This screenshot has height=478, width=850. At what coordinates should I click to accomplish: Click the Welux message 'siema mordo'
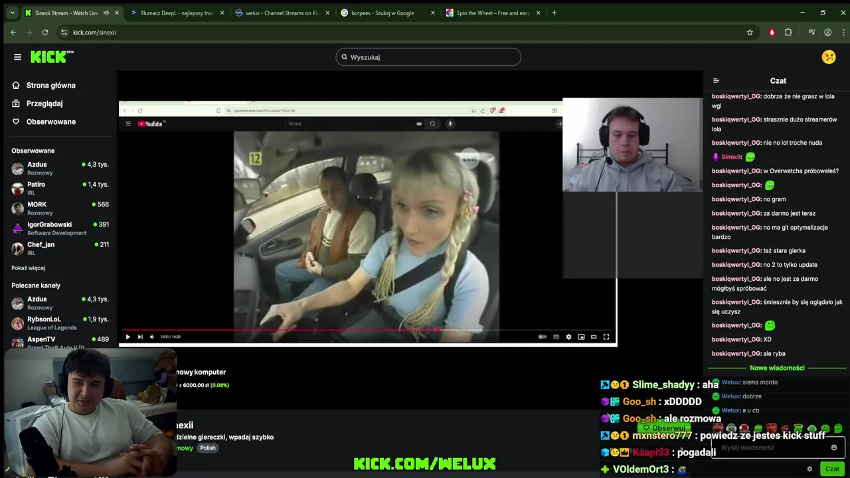(x=760, y=382)
